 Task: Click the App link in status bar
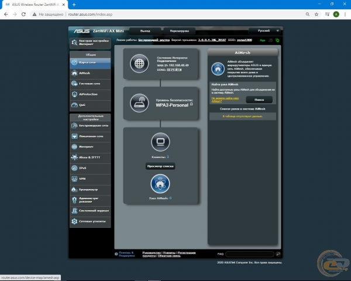(262, 40)
